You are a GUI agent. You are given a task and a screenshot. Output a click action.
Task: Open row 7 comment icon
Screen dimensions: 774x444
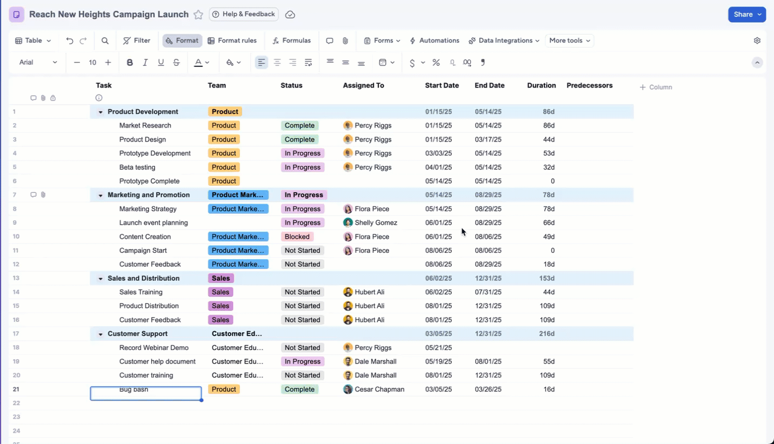[34, 195]
